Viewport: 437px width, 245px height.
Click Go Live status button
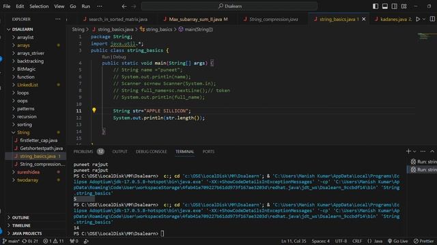coord(397,241)
